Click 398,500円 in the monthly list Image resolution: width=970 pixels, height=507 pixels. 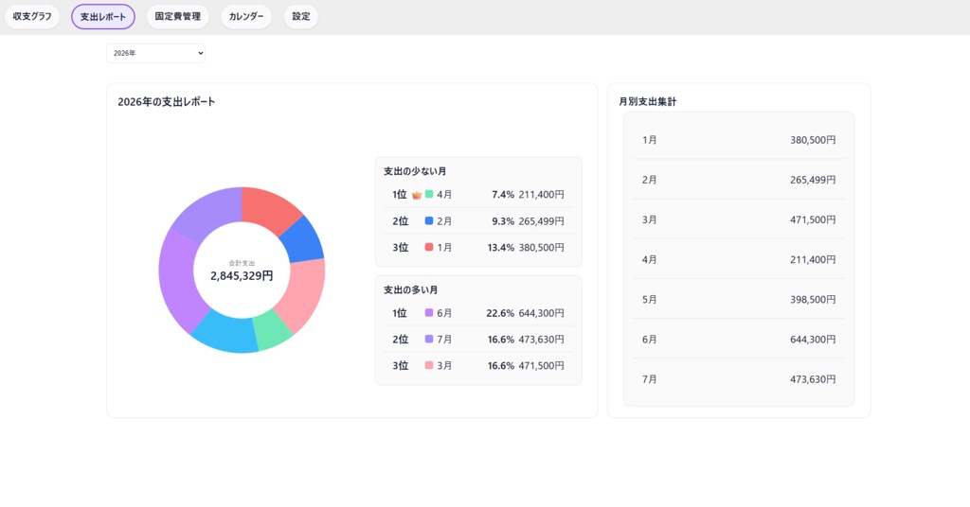[x=813, y=300]
